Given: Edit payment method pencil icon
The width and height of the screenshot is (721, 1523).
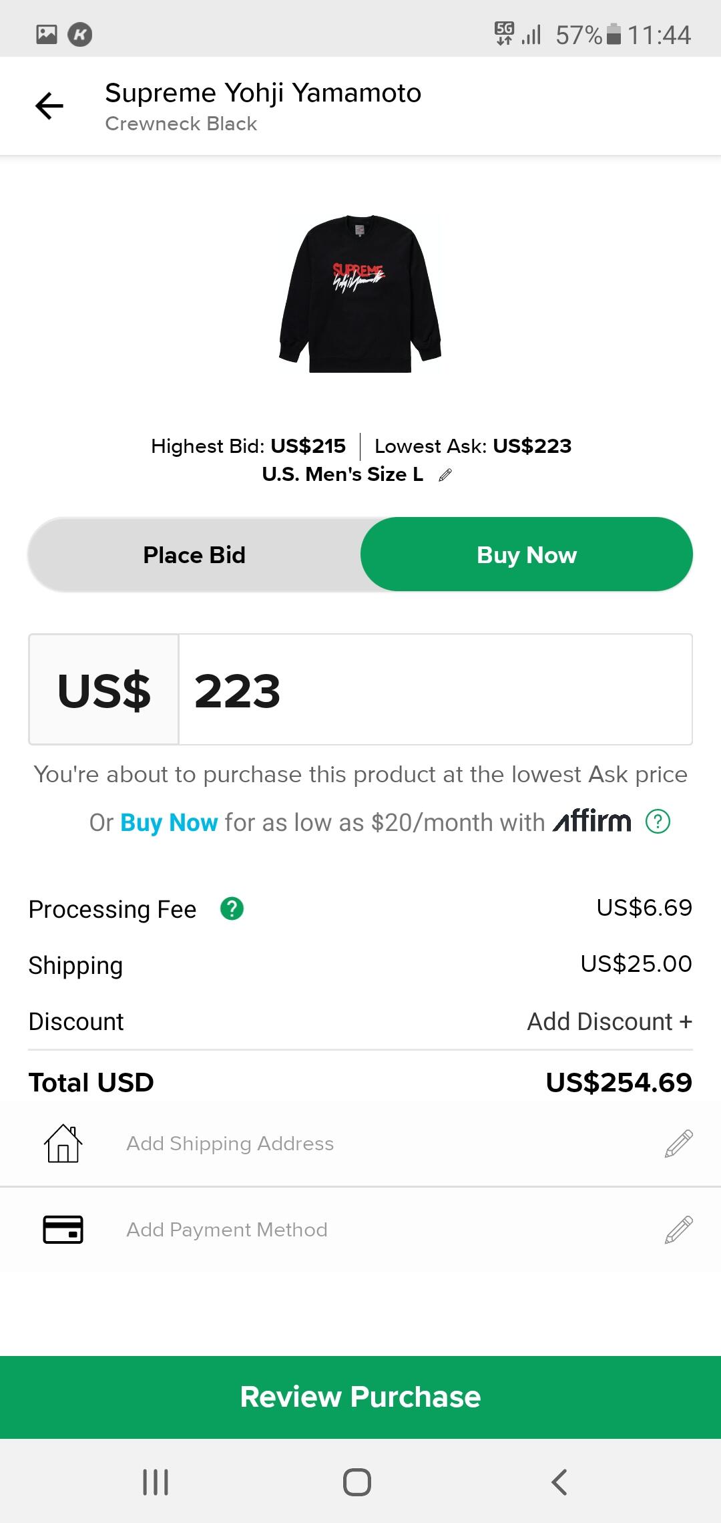Looking at the screenshot, I should click(x=678, y=1229).
